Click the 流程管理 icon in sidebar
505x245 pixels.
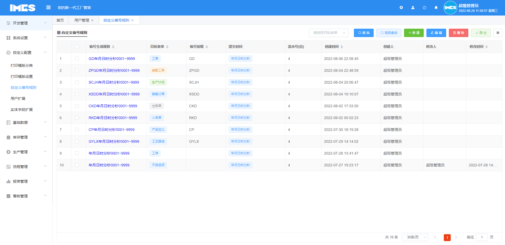8,167
